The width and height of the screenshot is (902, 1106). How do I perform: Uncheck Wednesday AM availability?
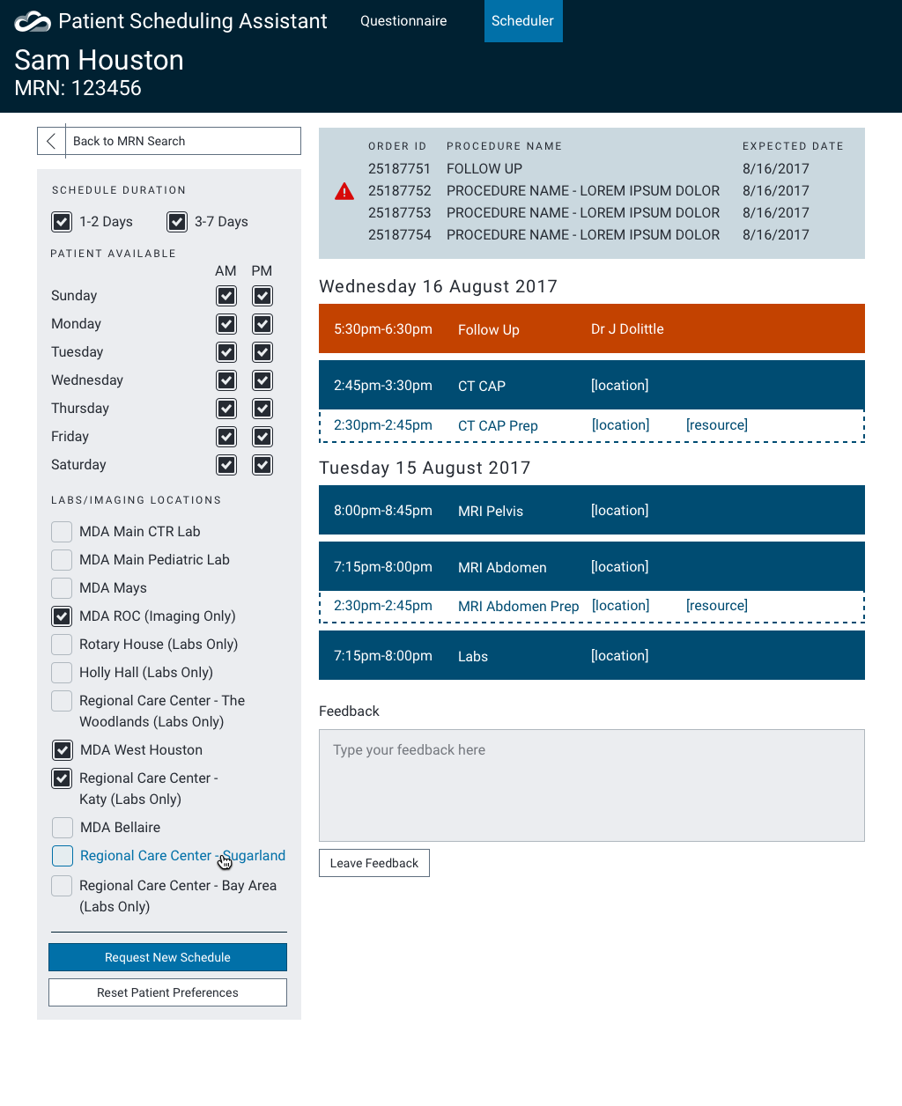[226, 380]
